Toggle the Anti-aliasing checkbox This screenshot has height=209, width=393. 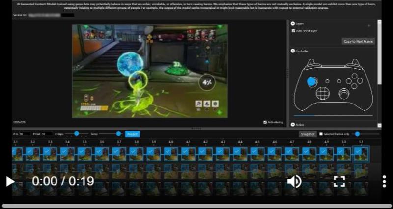(x=265, y=122)
